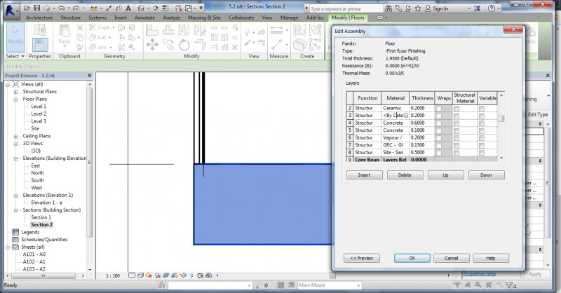Click the Help question mark icon
Viewport: 561px width, 293px height.
pyautogui.click(x=492, y=8)
